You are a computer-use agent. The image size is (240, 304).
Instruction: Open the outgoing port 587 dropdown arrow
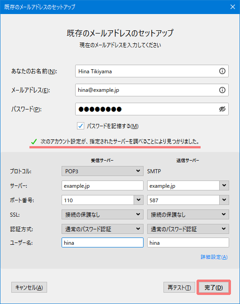[224, 200]
